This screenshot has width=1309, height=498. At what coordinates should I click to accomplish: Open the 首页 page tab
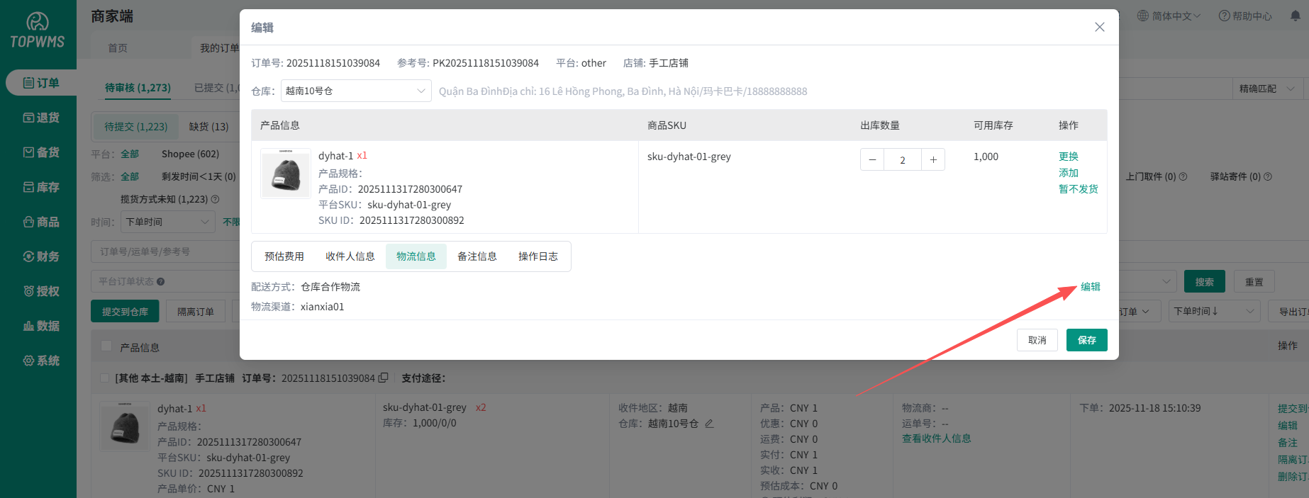point(118,48)
